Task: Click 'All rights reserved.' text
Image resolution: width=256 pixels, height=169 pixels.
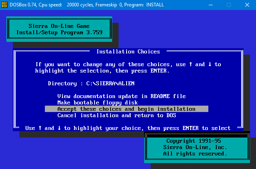Action: [195, 153]
